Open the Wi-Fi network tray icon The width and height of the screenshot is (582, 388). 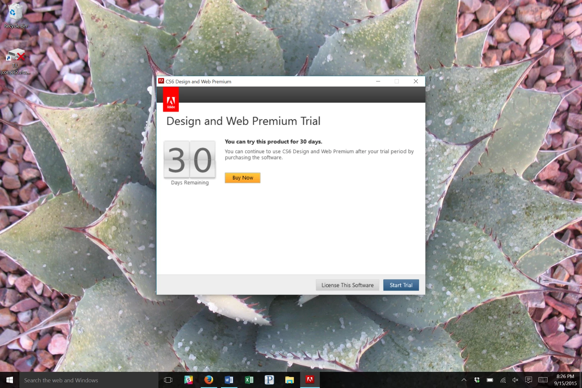[x=503, y=380]
